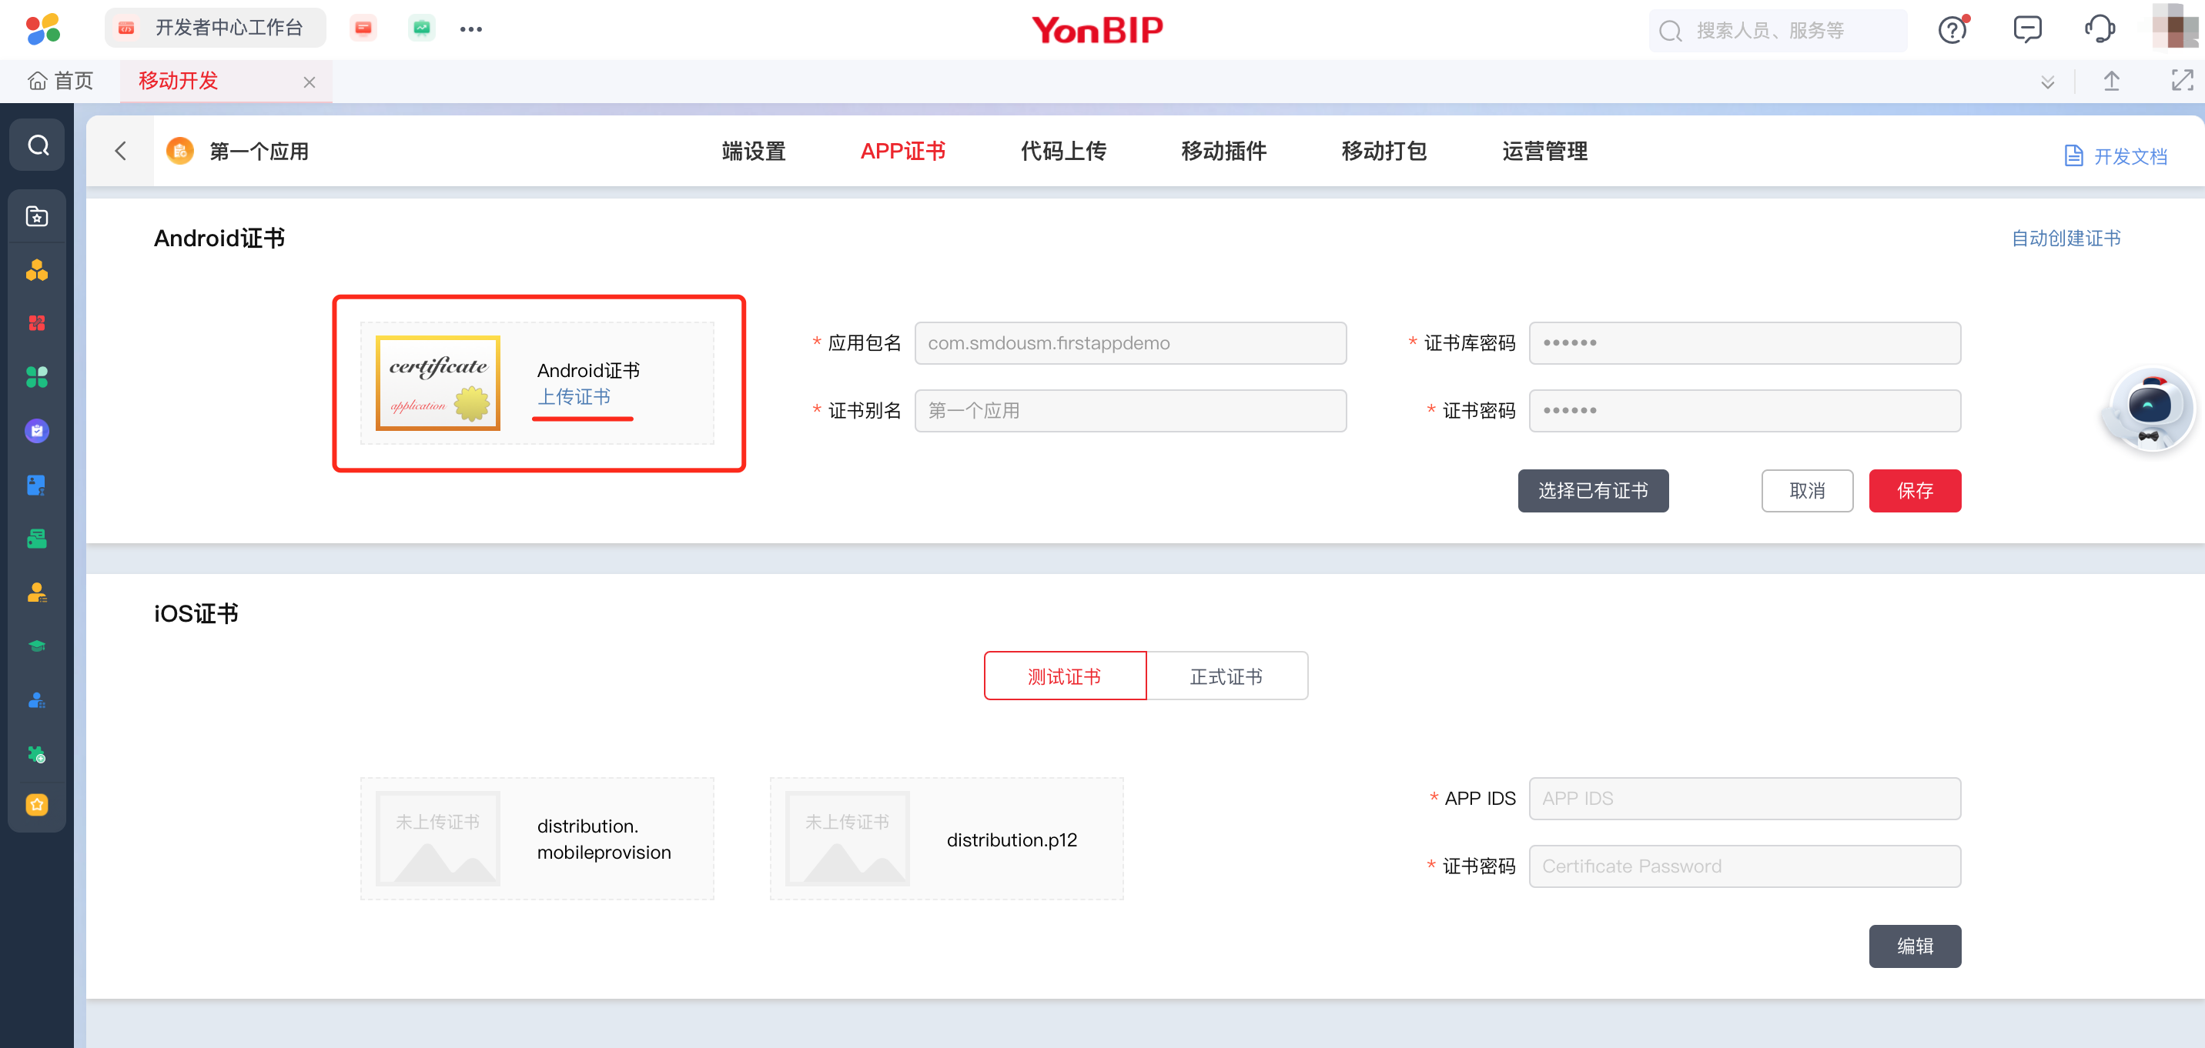
Task: Close the 移动开发 tab
Action: [309, 82]
